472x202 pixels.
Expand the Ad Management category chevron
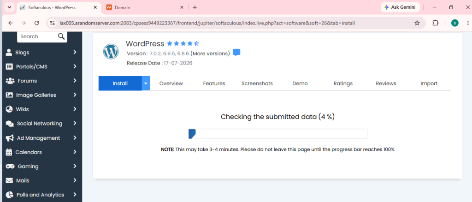[x=75, y=138]
